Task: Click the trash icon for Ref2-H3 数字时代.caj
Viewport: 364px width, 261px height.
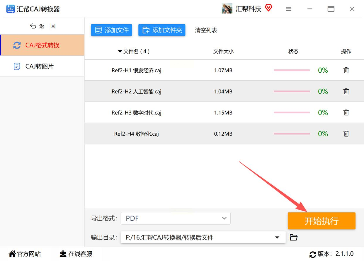Action: [x=346, y=112]
